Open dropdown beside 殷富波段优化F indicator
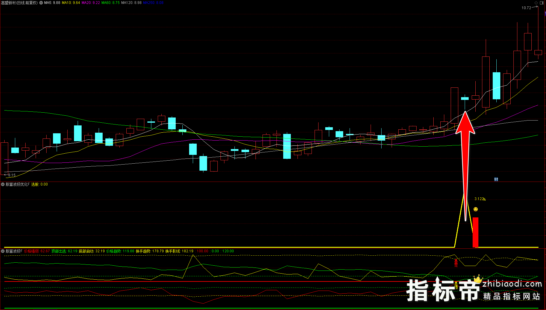Viewport: 546px width, 310px height. 3,184
